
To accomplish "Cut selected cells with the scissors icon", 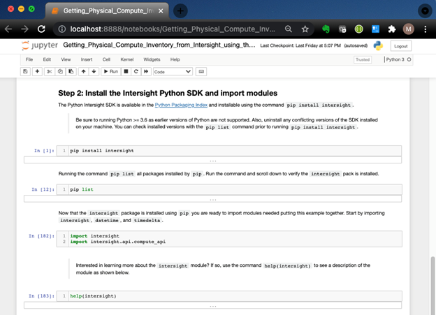I will pyautogui.click(x=50, y=71).
